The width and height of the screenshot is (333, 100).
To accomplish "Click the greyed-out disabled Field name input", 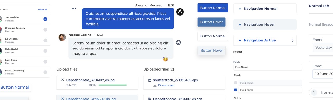I will tap(270, 83).
